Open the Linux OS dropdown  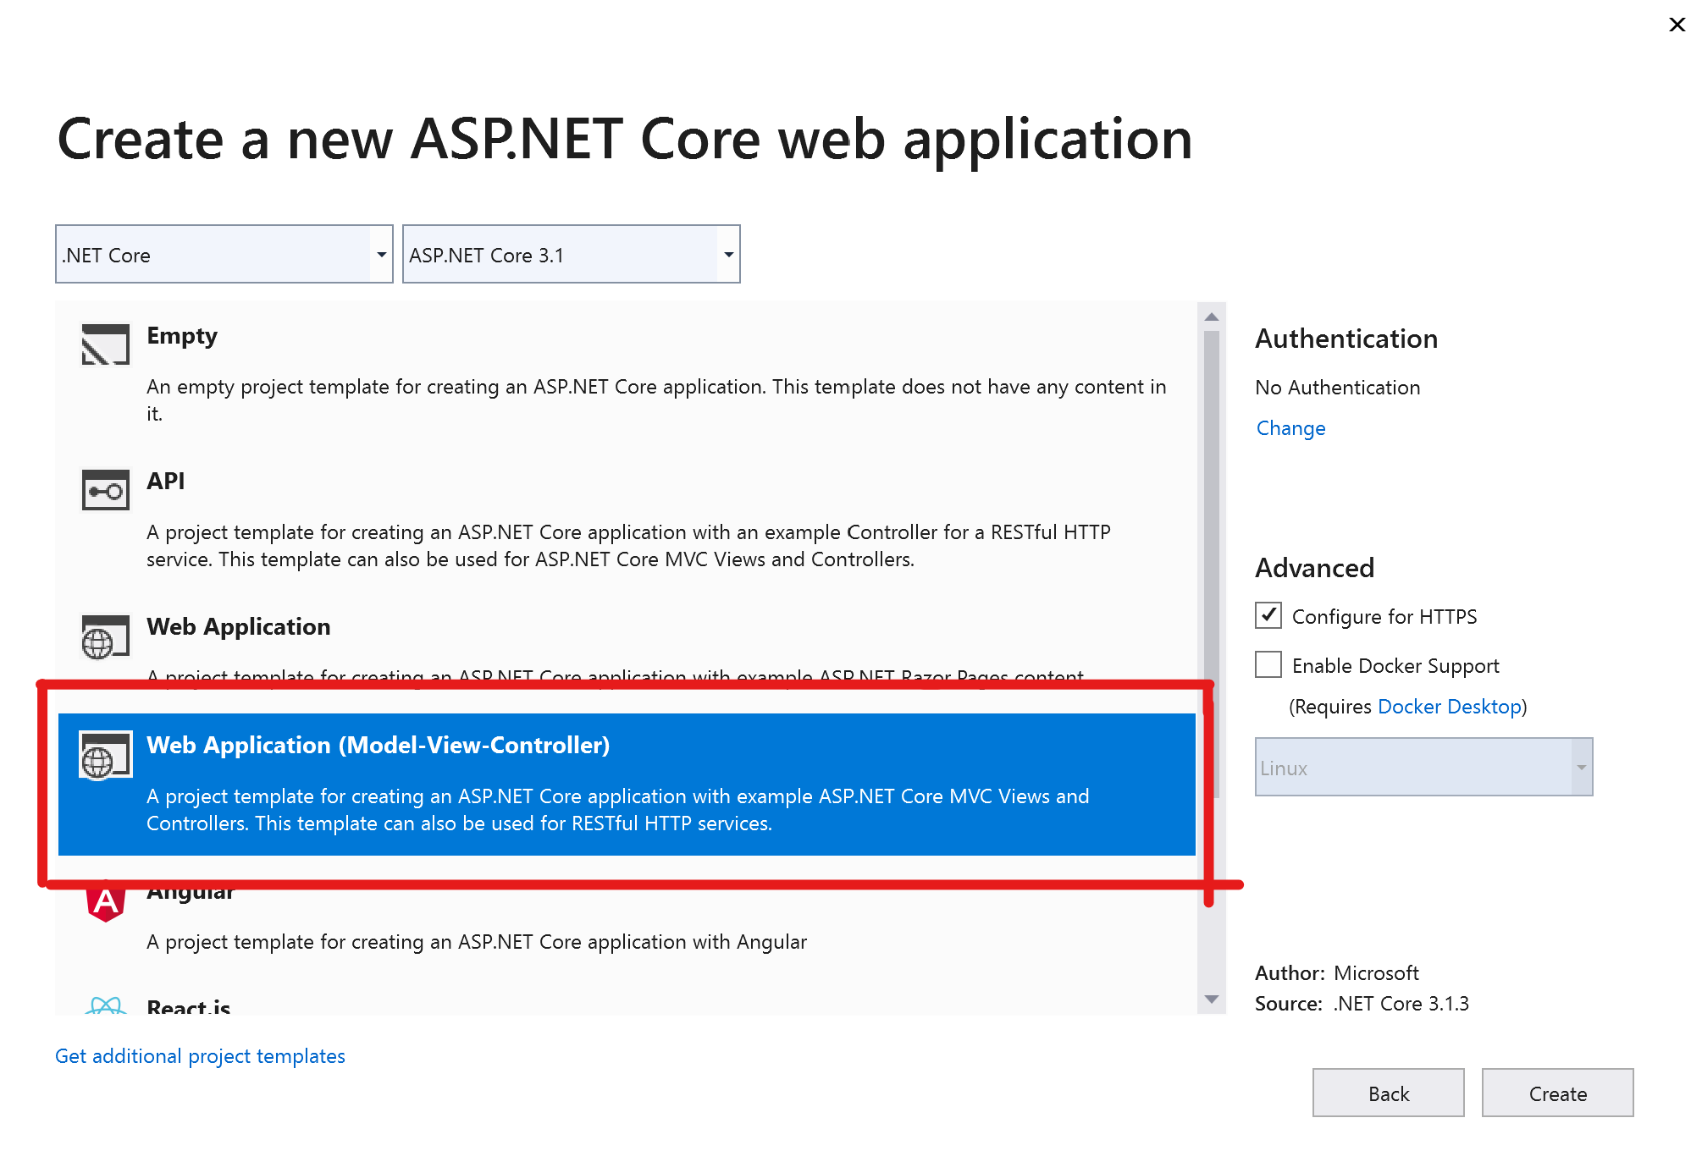click(1424, 767)
